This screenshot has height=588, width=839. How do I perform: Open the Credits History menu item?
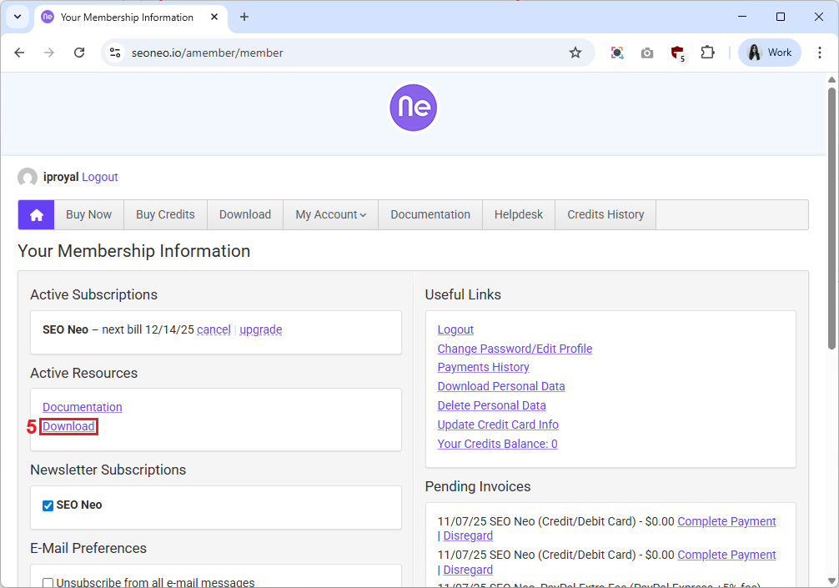coord(605,214)
